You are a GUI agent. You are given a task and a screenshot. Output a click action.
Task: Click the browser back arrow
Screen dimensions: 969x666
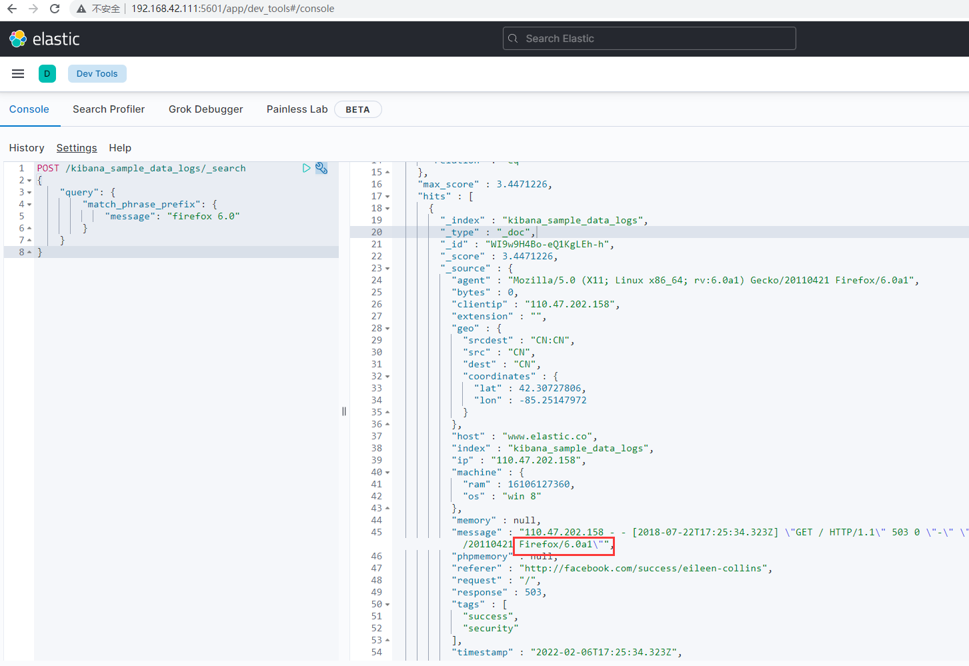12,9
